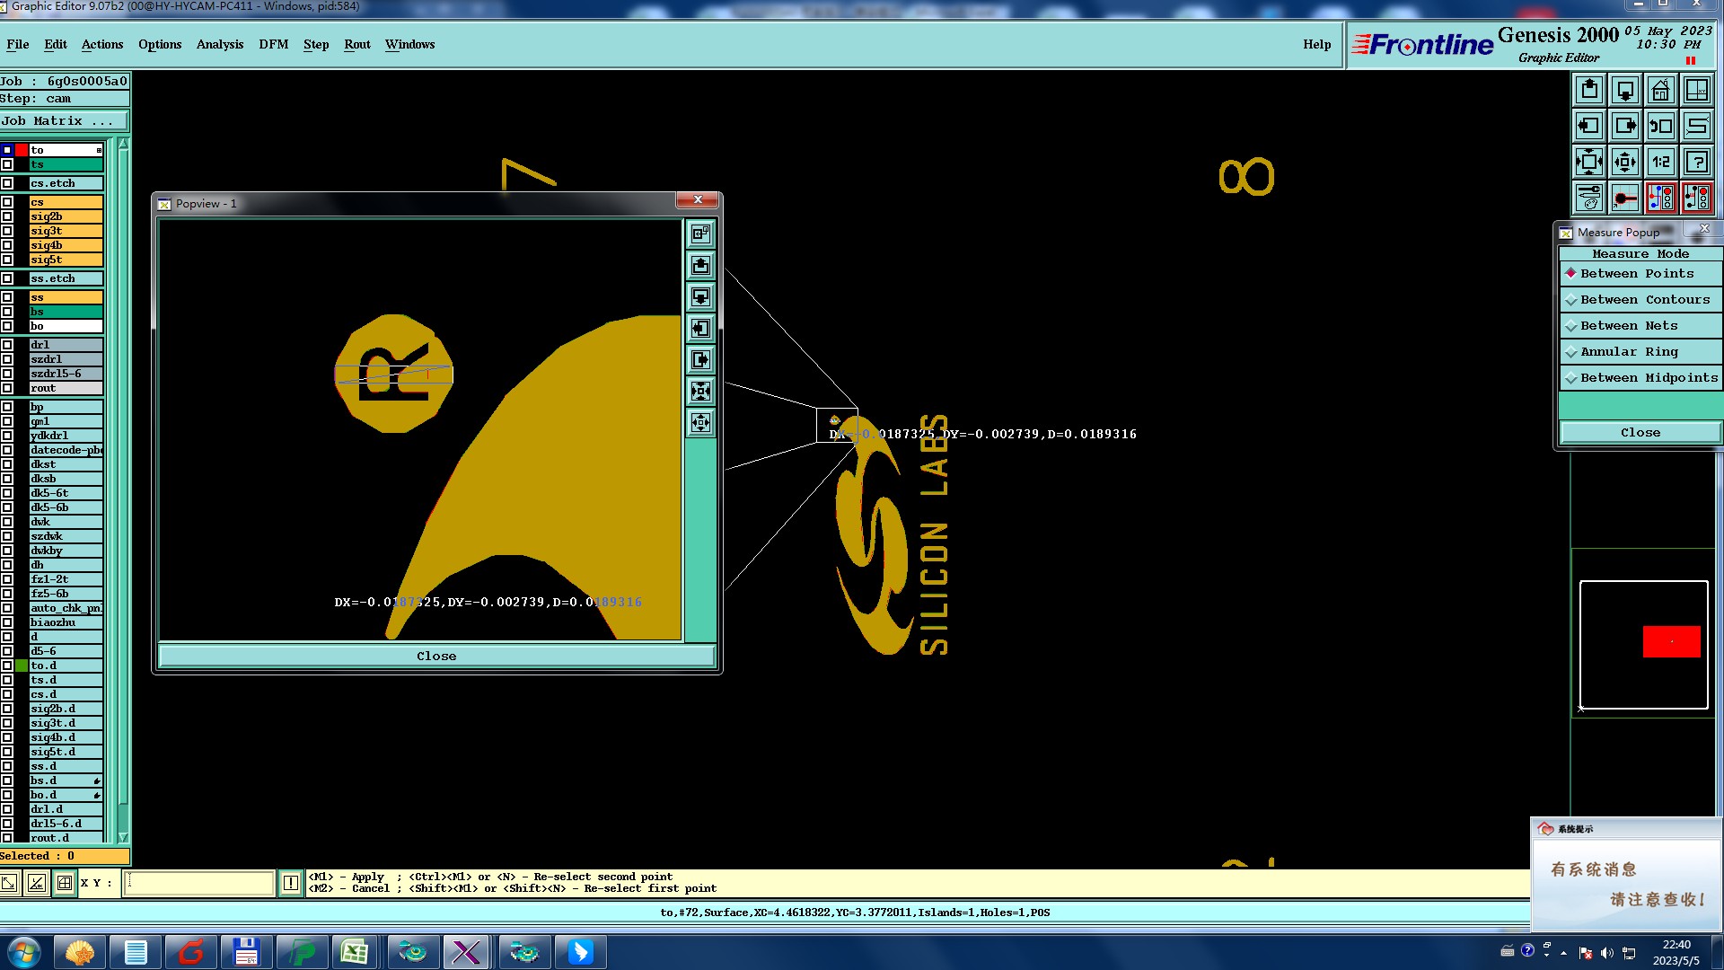Click the Popview pan left icon
Viewport: 1724px width, 970px height.
[700, 328]
